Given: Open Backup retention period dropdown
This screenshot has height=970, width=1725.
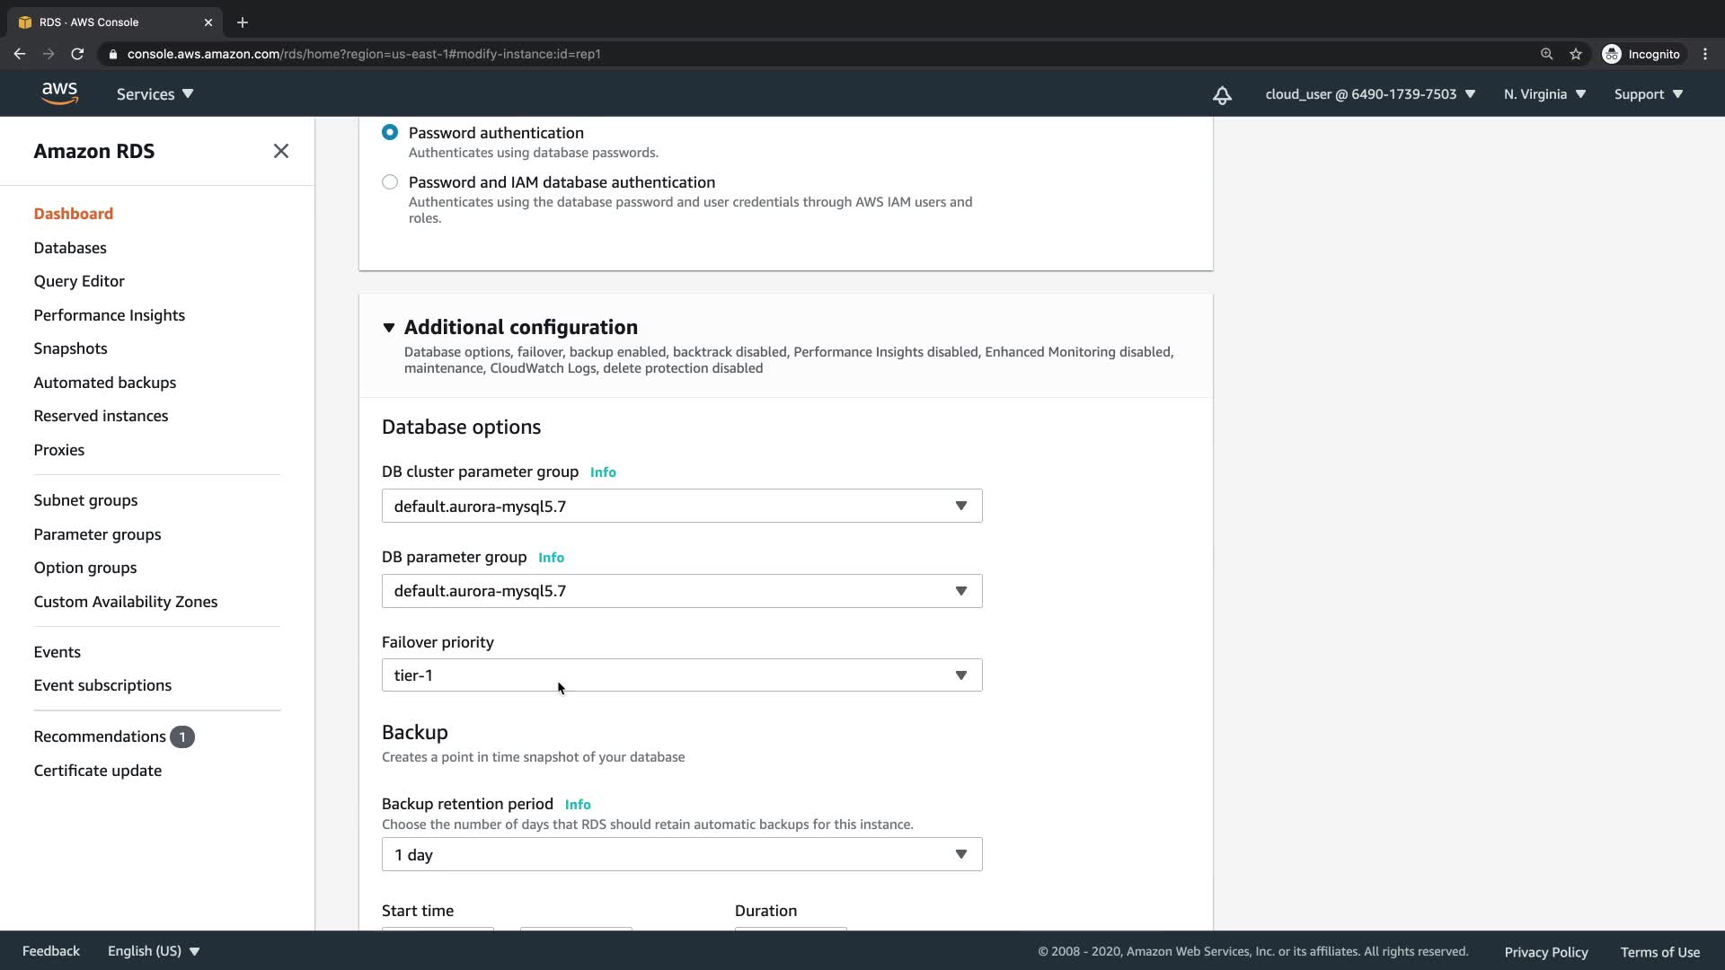Looking at the screenshot, I should pyautogui.click(x=681, y=855).
